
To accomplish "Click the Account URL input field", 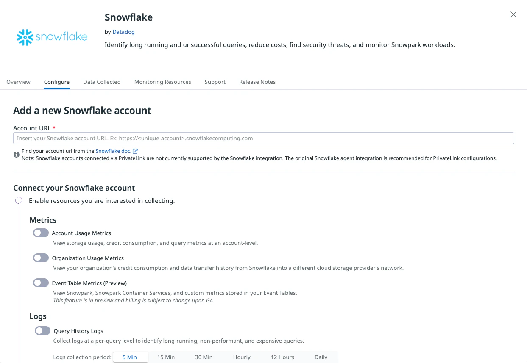I will (x=263, y=139).
